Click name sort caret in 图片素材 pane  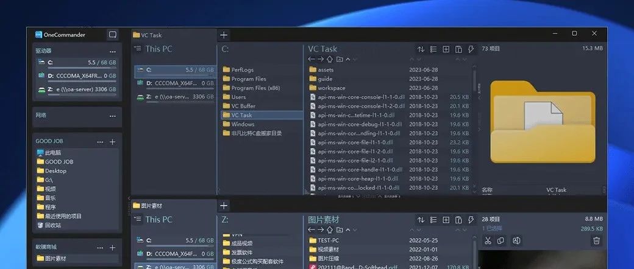click(x=347, y=230)
